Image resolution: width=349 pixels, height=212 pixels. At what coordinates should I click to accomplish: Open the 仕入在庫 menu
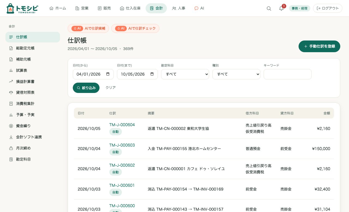pos(130,8)
